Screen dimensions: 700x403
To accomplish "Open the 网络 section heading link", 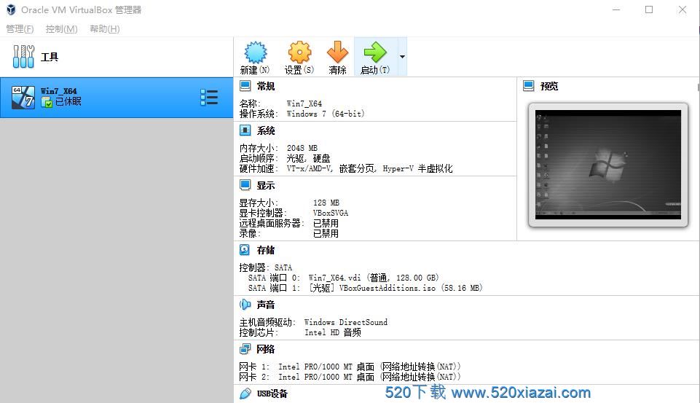I will pos(266,349).
